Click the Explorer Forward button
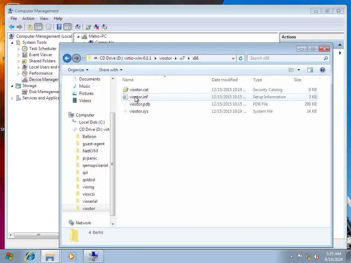The height and width of the screenshot is (263, 351). pos(76,58)
